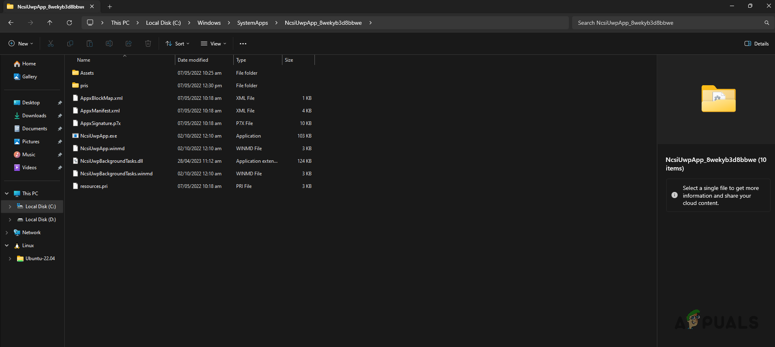Click the Paste clipboard icon

90,43
